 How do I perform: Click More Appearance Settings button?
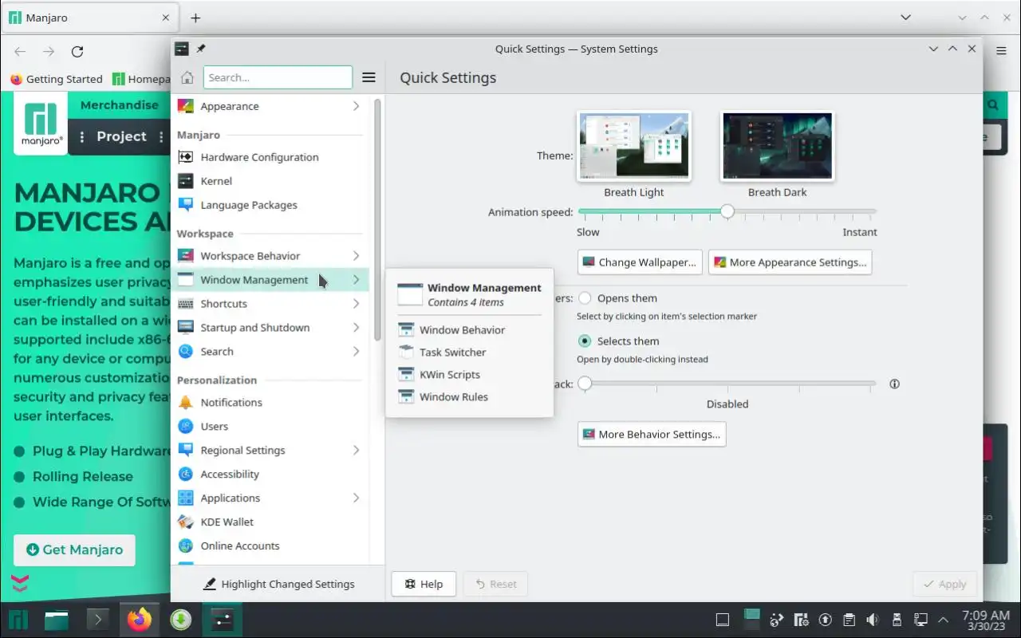point(790,262)
